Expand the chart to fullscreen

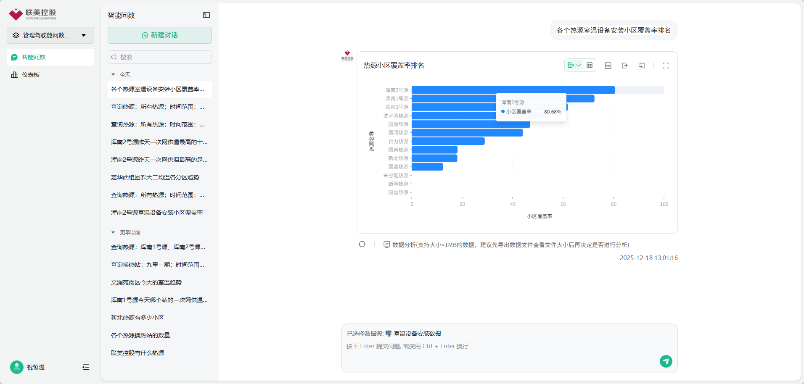pyautogui.click(x=666, y=66)
